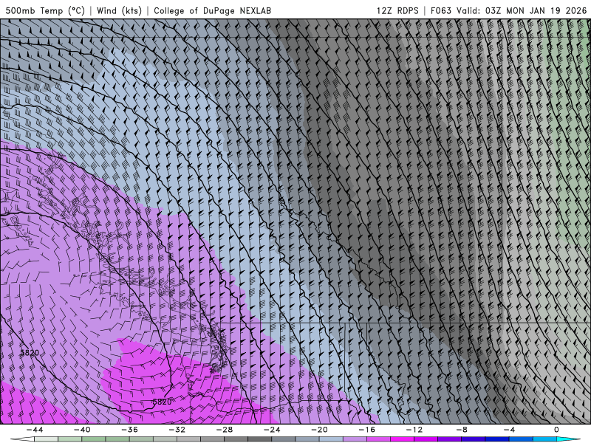Click the -8 color scale label

(462, 430)
